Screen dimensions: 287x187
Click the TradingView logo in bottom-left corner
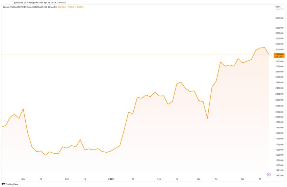[10, 184]
